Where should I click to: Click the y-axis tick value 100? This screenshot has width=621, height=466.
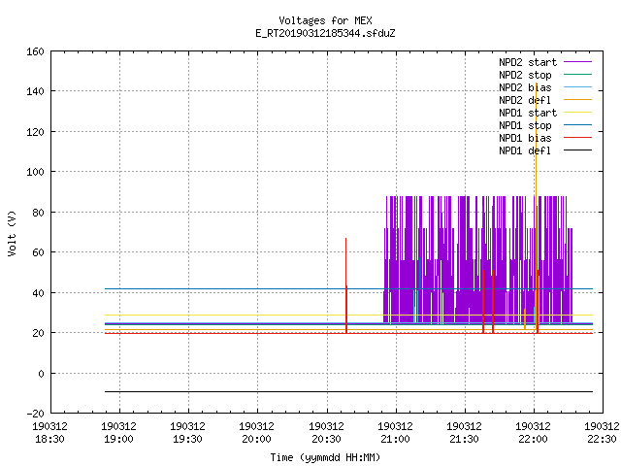[35, 172]
